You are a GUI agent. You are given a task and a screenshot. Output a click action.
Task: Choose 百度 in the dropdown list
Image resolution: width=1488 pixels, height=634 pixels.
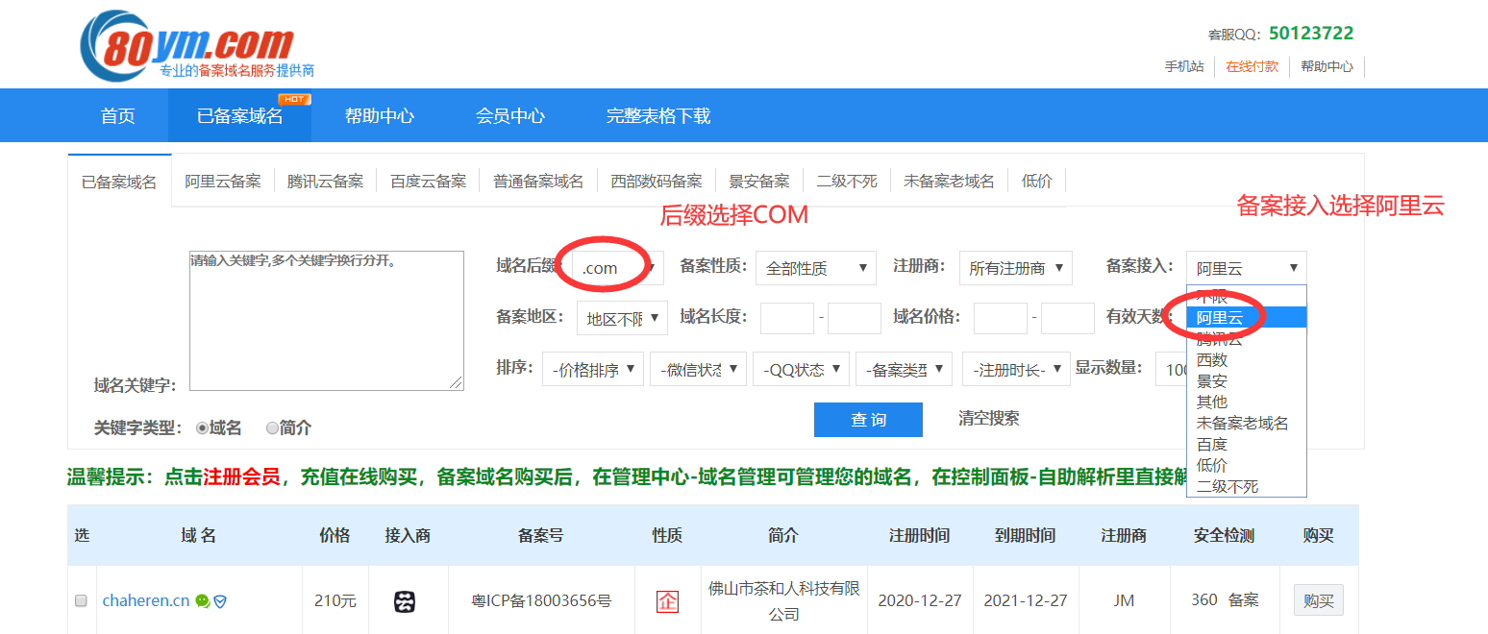[x=1247, y=444]
